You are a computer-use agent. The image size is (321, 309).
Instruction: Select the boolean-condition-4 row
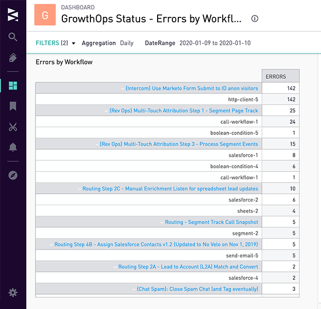tap(167, 166)
